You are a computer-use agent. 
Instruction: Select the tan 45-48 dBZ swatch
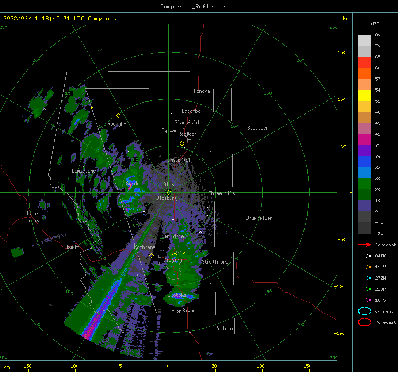tap(364, 117)
